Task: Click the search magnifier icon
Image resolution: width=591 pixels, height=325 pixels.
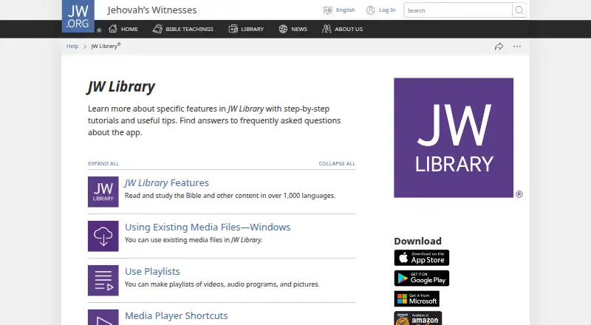Action: [519, 10]
